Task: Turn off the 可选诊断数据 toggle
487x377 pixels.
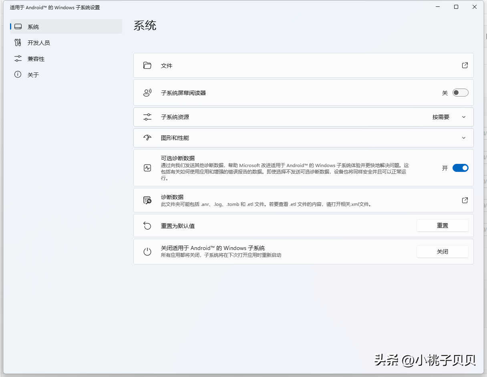Action: coord(460,168)
